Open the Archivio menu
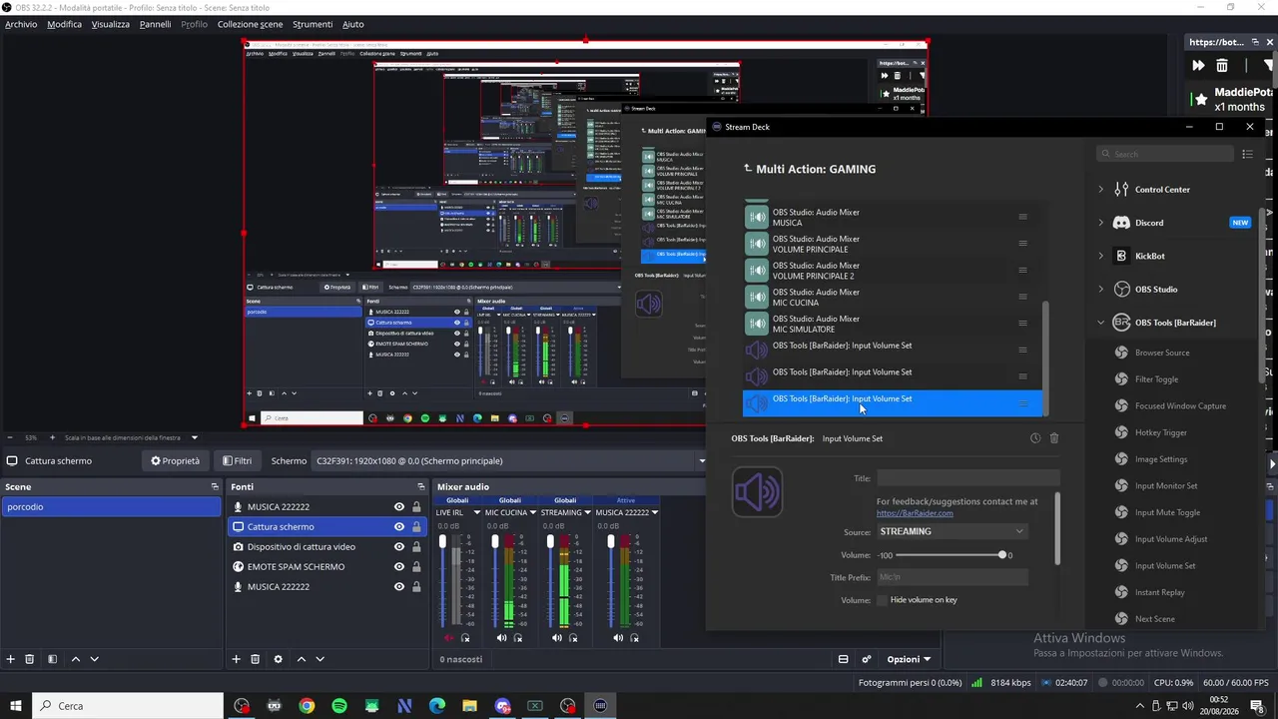This screenshot has height=719, width=1278. (21, 24)
